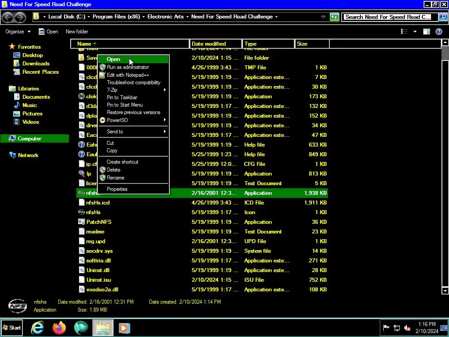Click the Refresh button beside address bar

pyautogui.click(x=334, y=17)
